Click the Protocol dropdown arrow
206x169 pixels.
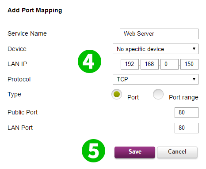(194, 79)
